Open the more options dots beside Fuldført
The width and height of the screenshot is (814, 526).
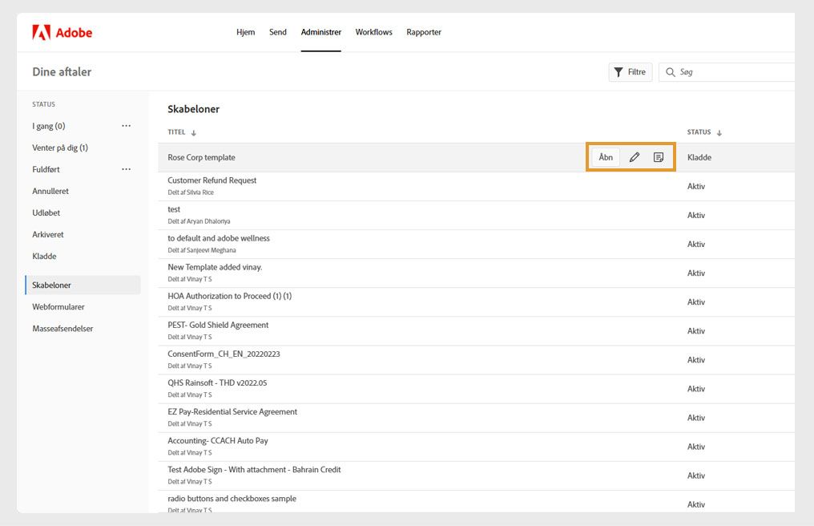(x=126, y=169)
